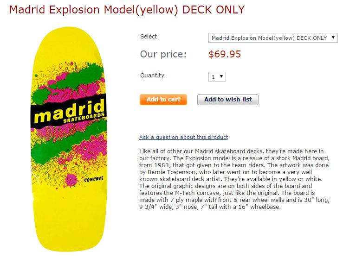The height and width of the screenshot is (258, 343).
Task: Click the Quantity dropdown arrow
Action: (221, 76)
